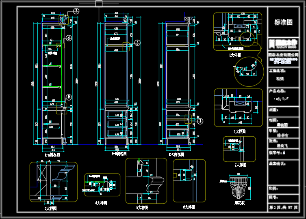Click the 标准图 title block cell
Screen dimensions: 306x219
[283, 22]
